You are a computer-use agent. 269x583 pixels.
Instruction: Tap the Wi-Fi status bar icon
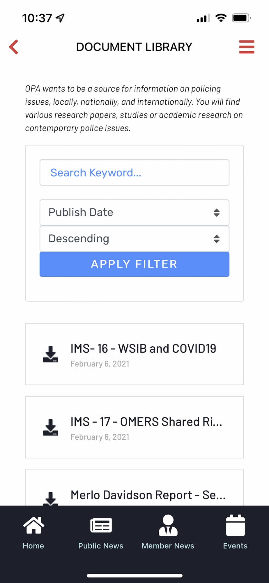[221, 18]
